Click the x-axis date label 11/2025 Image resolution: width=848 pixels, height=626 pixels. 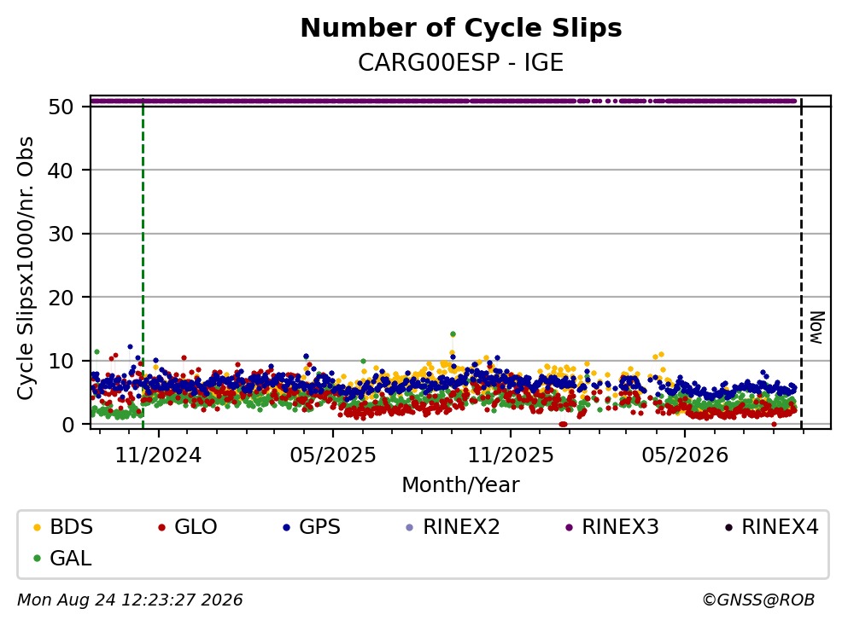coord(511,455)
